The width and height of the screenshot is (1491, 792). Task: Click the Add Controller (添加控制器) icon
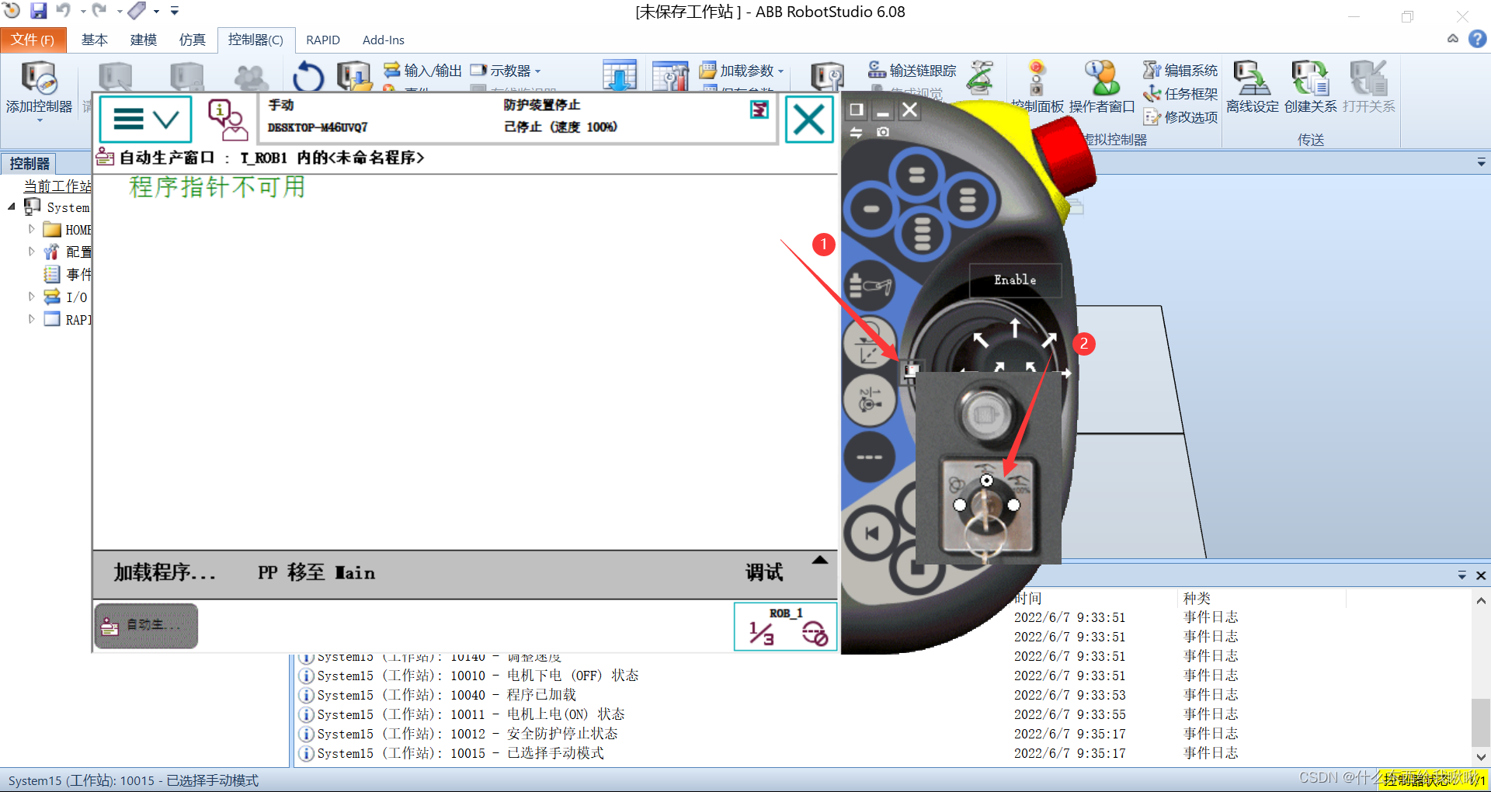(38, 79)
